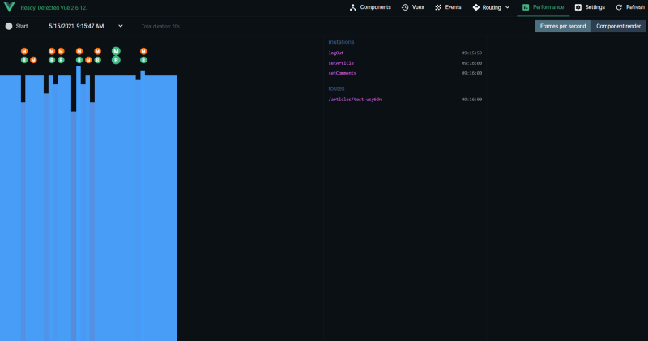
Task: Open the Settings panel
Action: click(590, 7)
